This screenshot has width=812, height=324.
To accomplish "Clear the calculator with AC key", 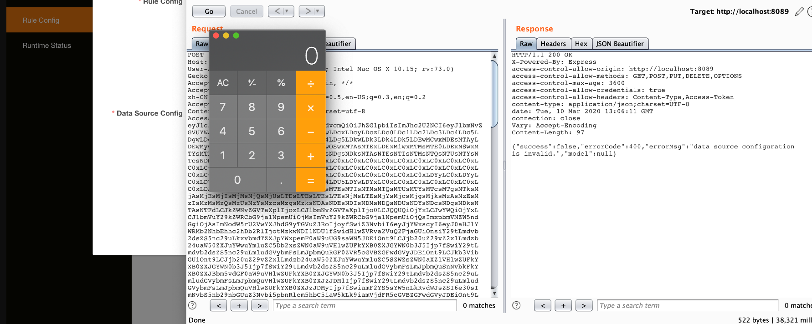I will click(223, 83).
